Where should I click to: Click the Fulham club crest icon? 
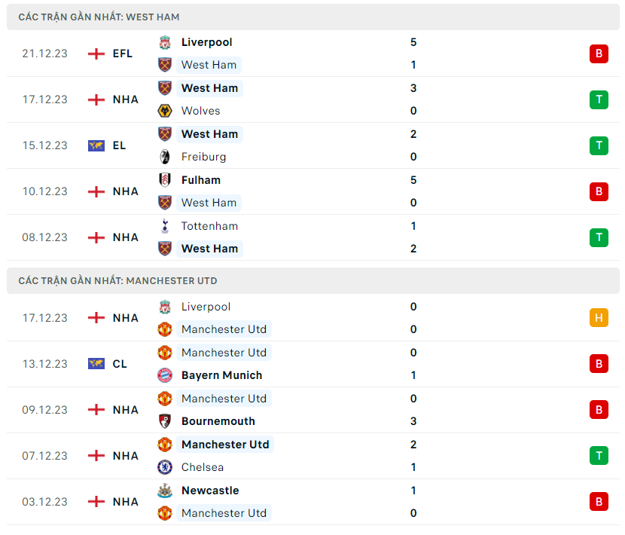(164, 180)
